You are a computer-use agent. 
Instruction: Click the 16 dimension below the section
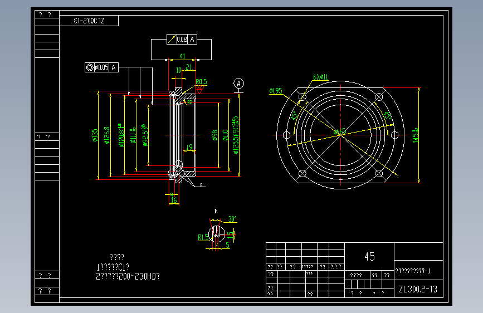click(174, 200)
